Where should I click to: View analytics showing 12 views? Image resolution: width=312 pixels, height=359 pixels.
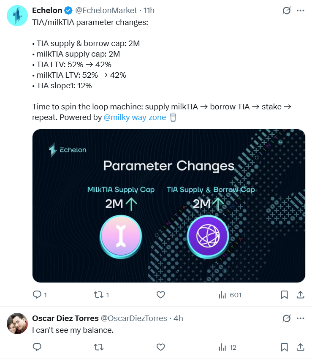[x=227, y=347]
